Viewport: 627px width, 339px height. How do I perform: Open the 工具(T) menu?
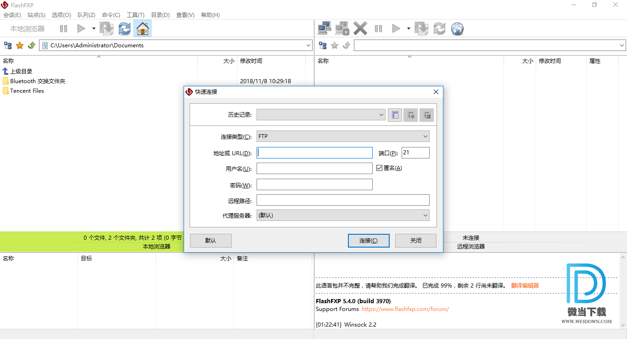(135, 15)
